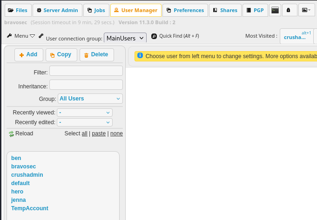Open the Recently edited dropdown
This screenshot has width=317, height=220.
(x=85, y=122)
